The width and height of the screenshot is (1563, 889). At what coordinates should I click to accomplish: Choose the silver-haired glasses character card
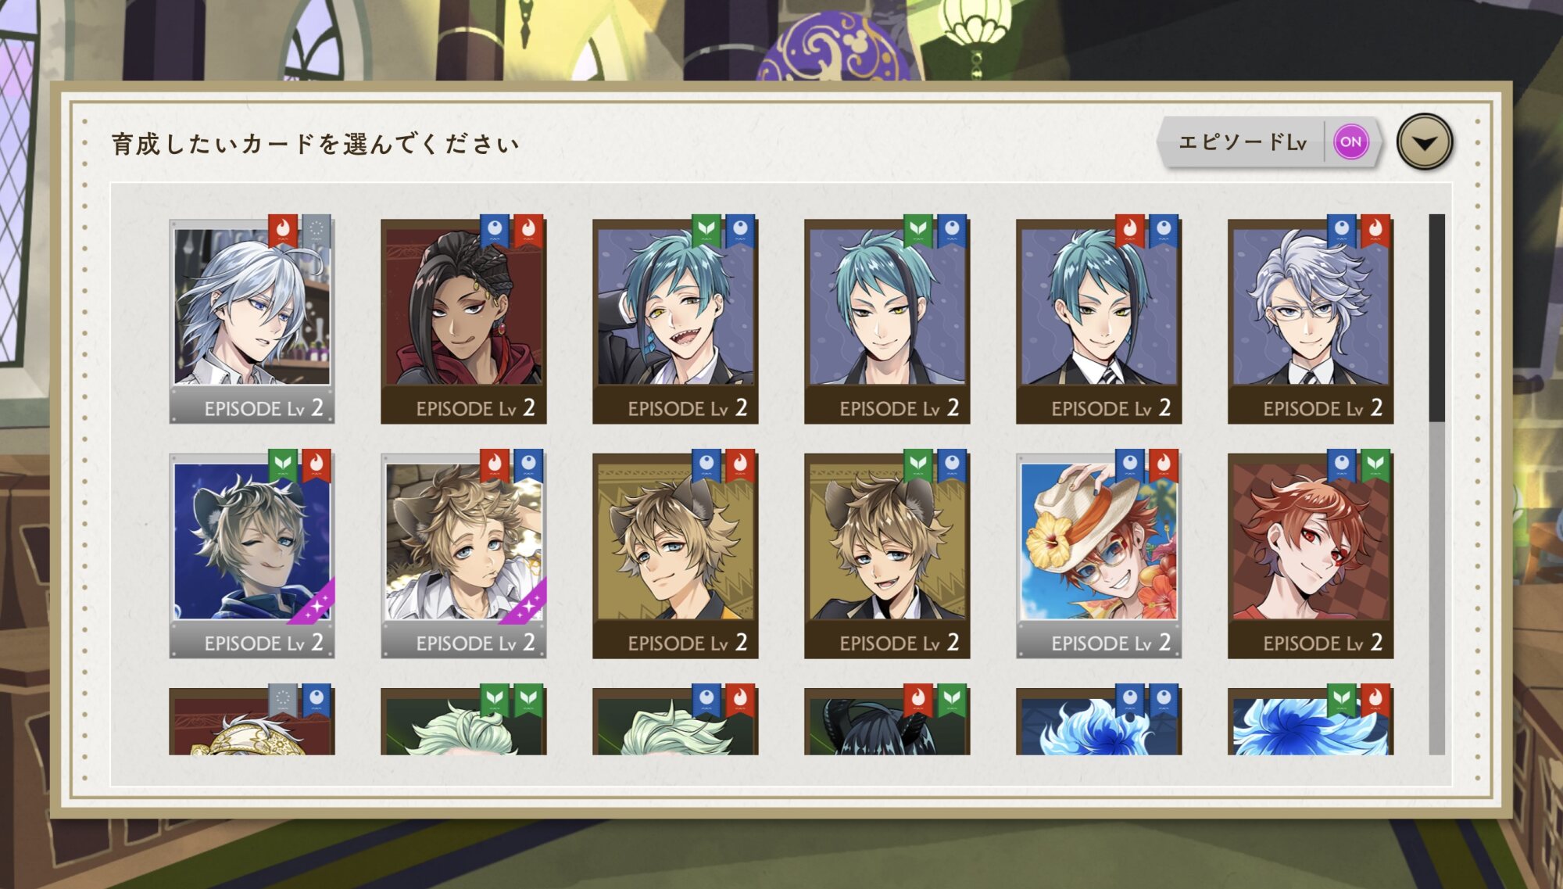(1311, 321)
